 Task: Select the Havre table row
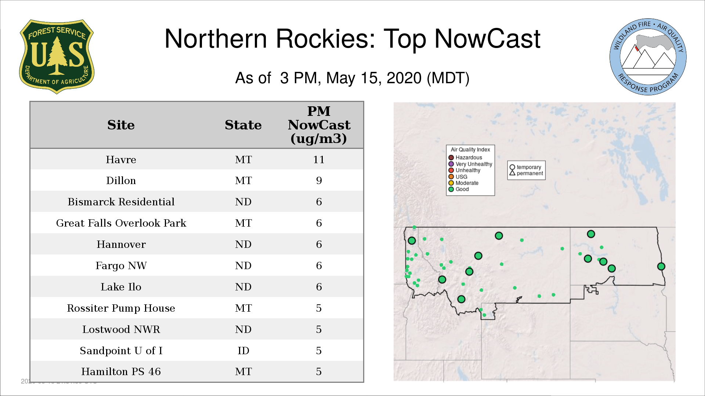(121, 159)
